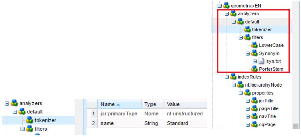Collapse the left panel filters node
This screenshot has height=137, width=301.
coord(23,129)
